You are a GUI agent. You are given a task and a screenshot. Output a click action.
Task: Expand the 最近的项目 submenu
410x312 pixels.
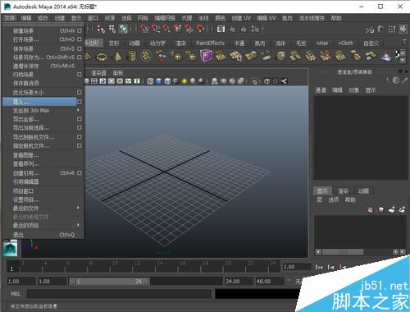coord(78,225)
